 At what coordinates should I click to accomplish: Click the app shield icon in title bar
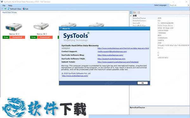2,2
